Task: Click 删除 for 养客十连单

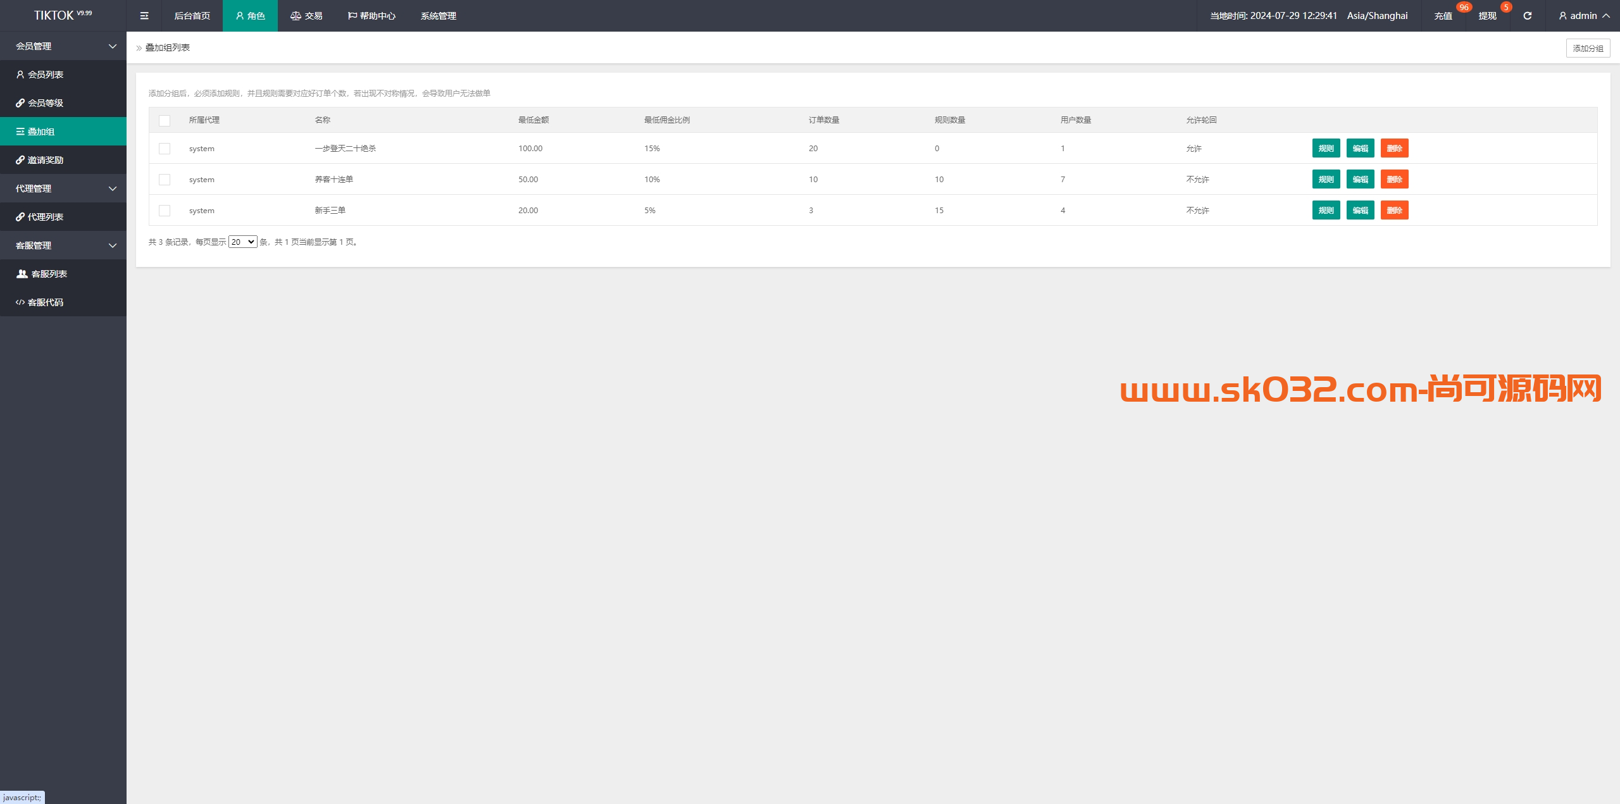Action: (x=1394, y=179)
